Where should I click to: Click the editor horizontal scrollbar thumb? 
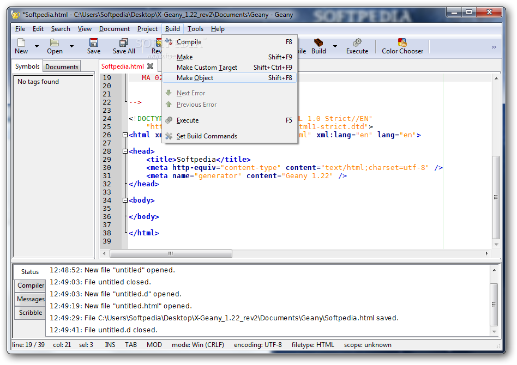171,253
